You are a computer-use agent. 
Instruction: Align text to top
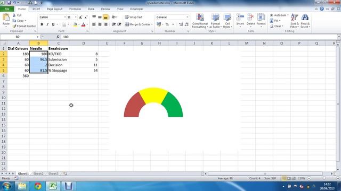[94, 17]
